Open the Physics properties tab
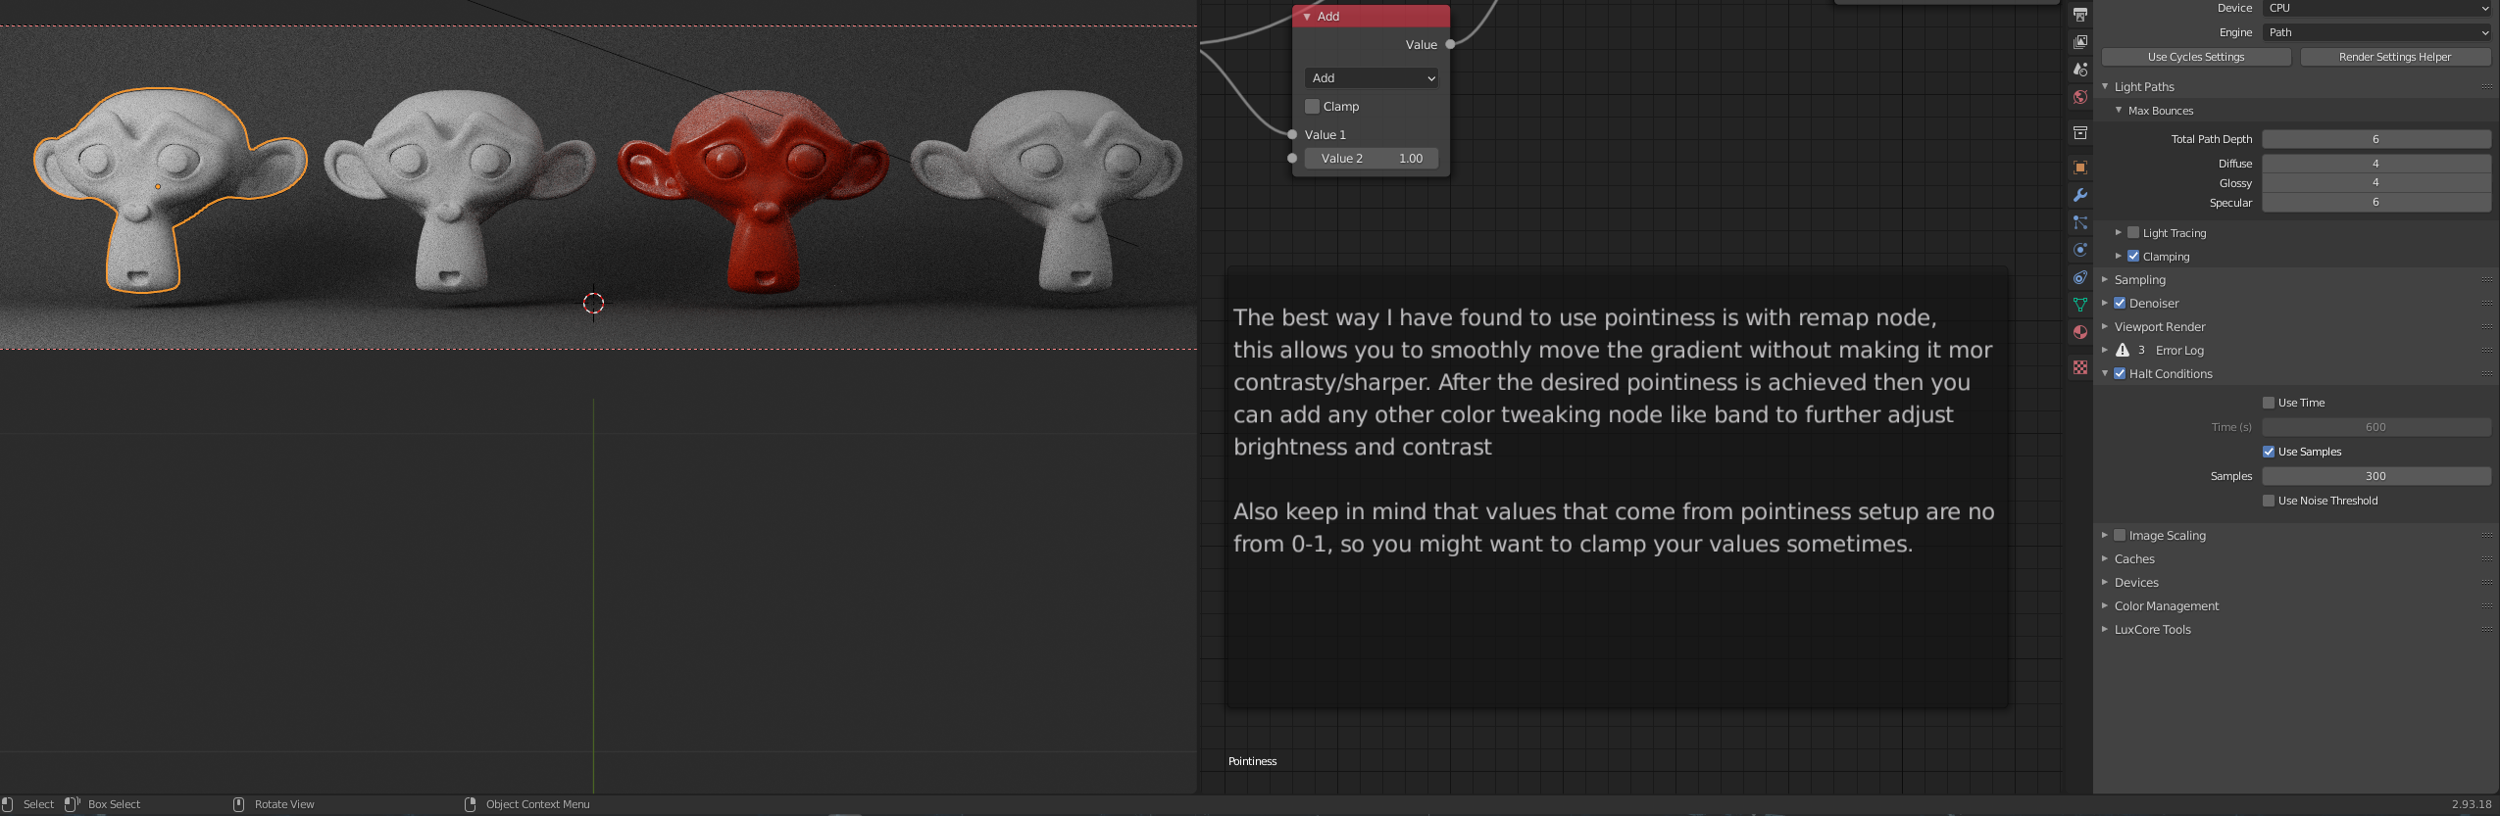The width and height of the screenshot is (2500, 816). pyautogui.click(x=2079, y=250)
